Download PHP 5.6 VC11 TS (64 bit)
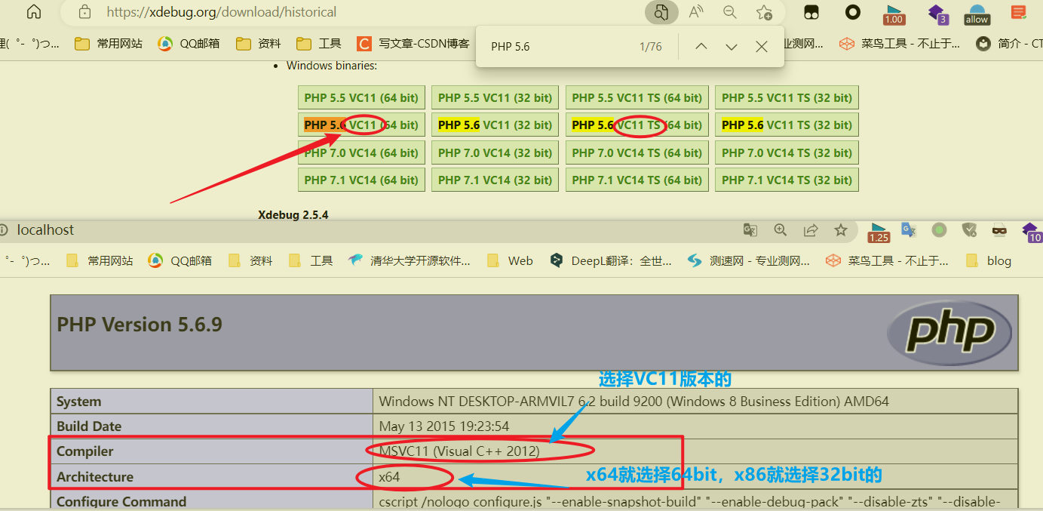Image resolution: width=1043 pixels, height=511 pixels. tap(637, 125)
